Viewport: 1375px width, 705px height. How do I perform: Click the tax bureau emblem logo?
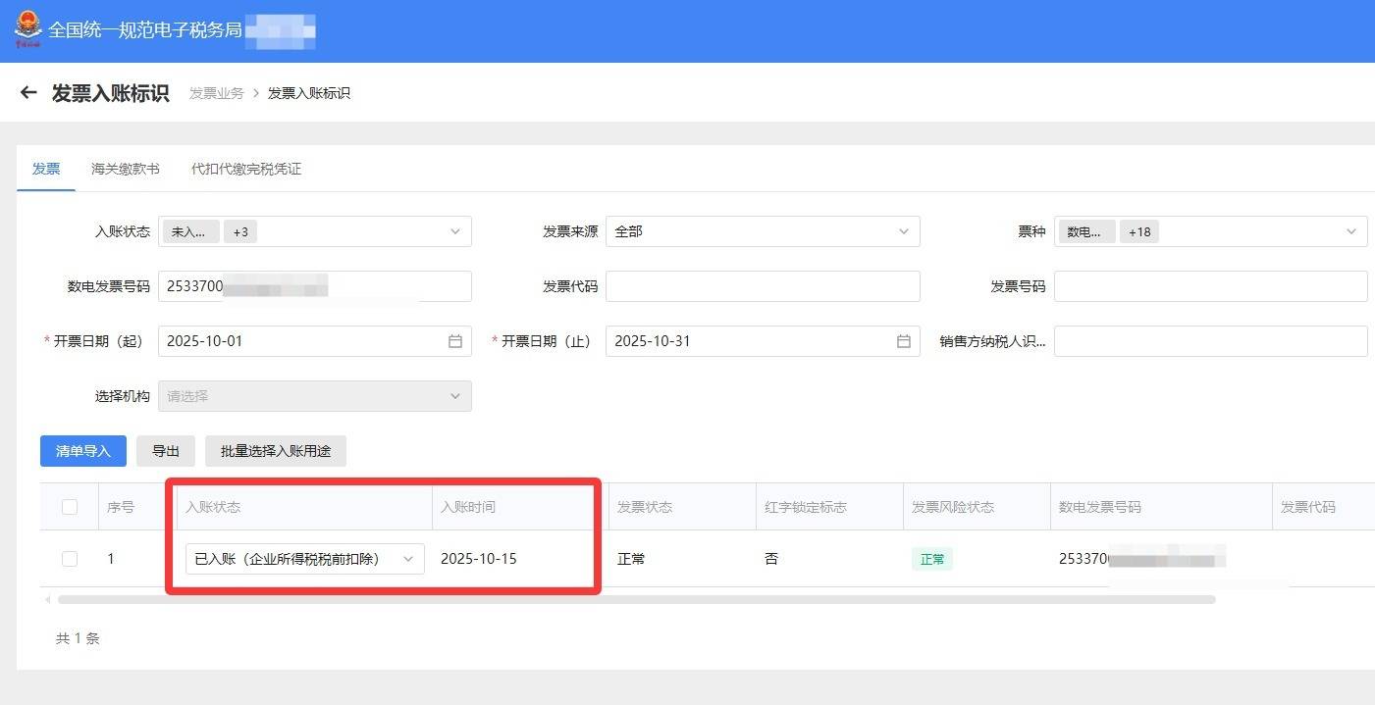pyautogui.click(x=28, y=29)
